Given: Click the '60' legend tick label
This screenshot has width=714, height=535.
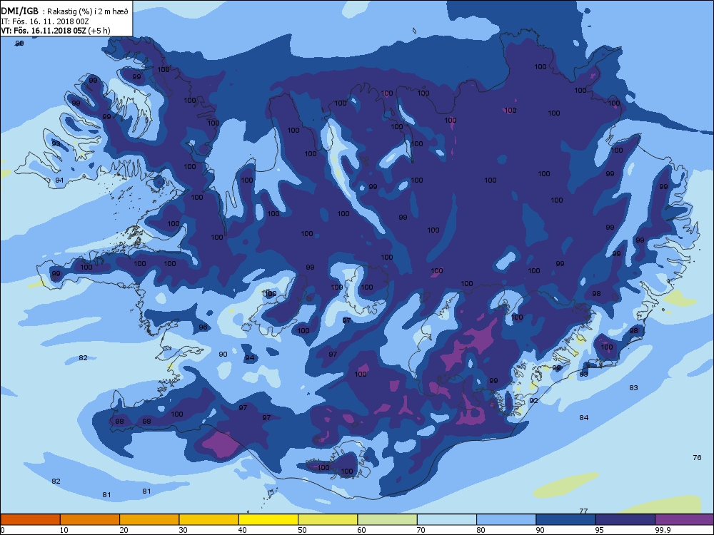Looking at the screenshot, I should (361, 530).
